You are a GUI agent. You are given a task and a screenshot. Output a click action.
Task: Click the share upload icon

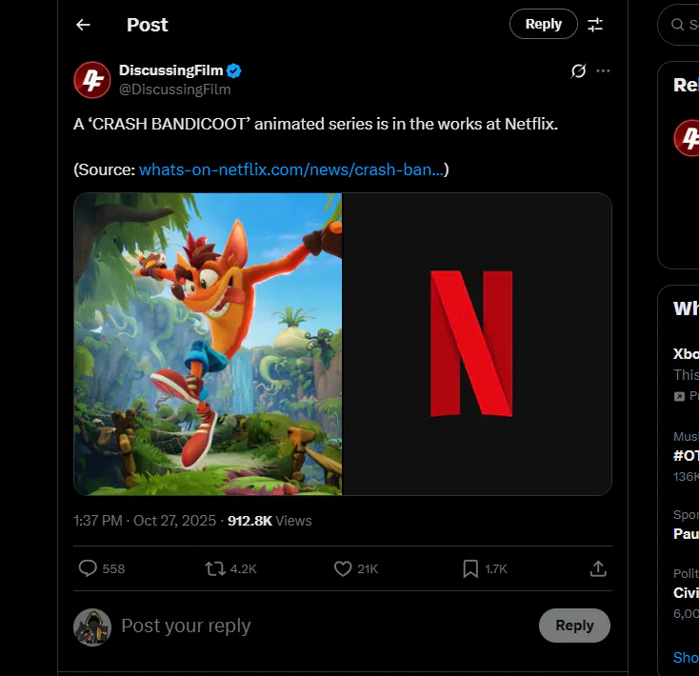tap(598, 568)
